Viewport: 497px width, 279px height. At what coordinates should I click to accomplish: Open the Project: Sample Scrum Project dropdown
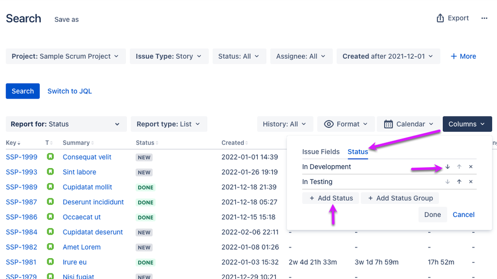pyautogui.click(x=66, y=56)
